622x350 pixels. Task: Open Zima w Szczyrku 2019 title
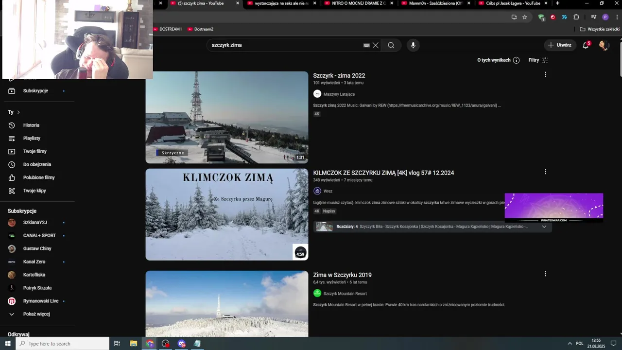coord(342,275)
